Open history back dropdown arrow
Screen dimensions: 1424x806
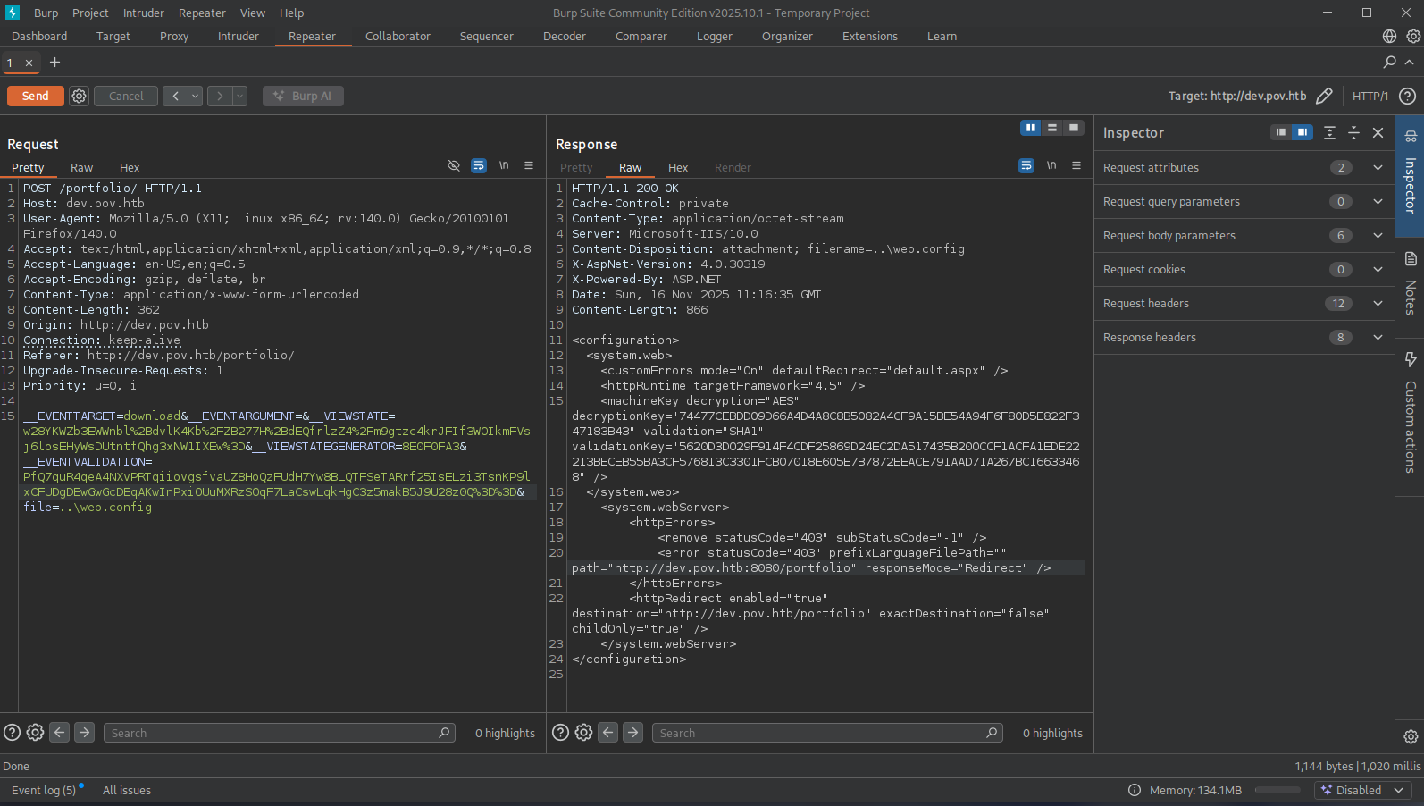[x=195, y=96]
